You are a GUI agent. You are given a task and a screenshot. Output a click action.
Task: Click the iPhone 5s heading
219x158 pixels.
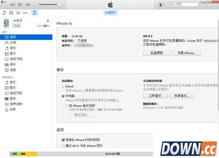(x=64, y=24)
